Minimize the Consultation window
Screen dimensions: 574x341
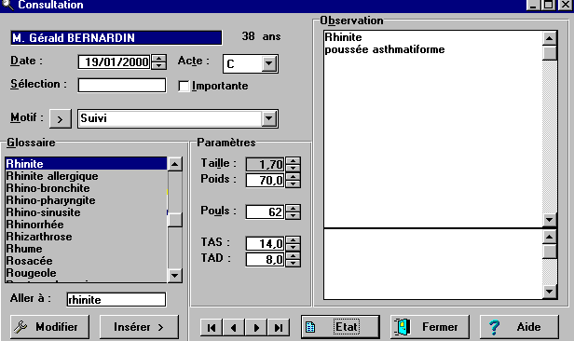click(x=533, y=5)
